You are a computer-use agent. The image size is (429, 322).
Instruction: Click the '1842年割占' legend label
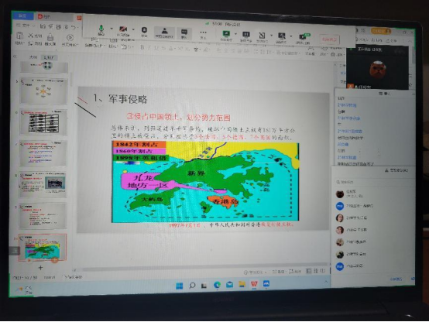coord(139,144)
